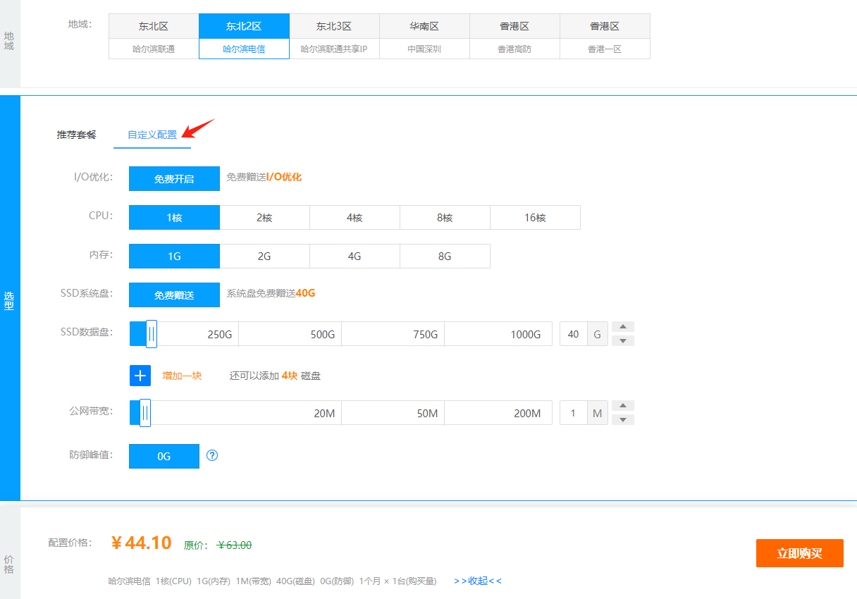Collapse details with the >>收起<< link
857x599 pixels.
[x=478, y=581]
